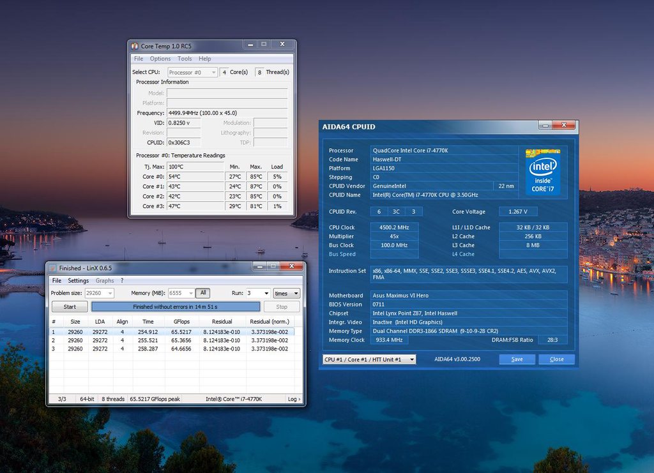The width and height of the screenshot is (654, 473).
Task: Click Bus Clock value 100.0 MHz
Action: 394,246
